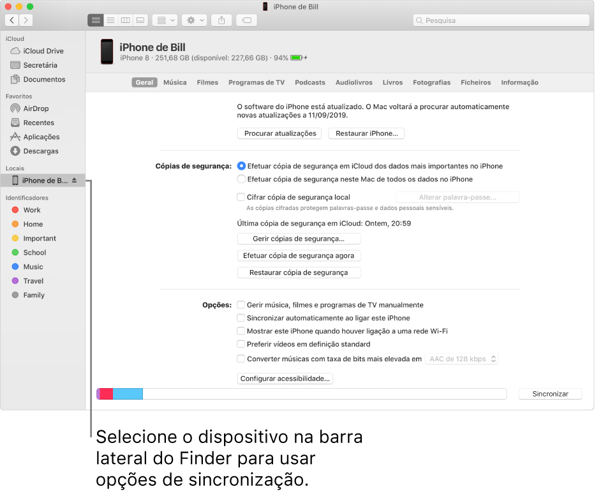
Task: Select backup to this Mac radio option
Action: [x=241, y=179]
